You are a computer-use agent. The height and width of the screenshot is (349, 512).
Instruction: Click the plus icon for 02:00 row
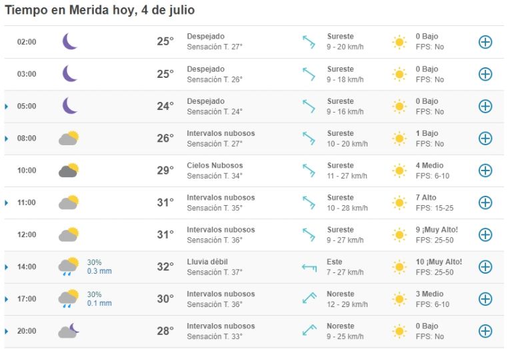[x=485, y=42]
